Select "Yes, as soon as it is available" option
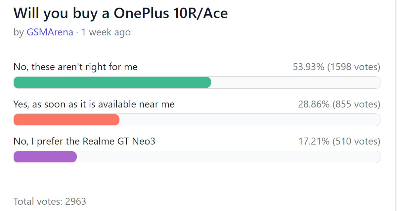 [94, 105]
